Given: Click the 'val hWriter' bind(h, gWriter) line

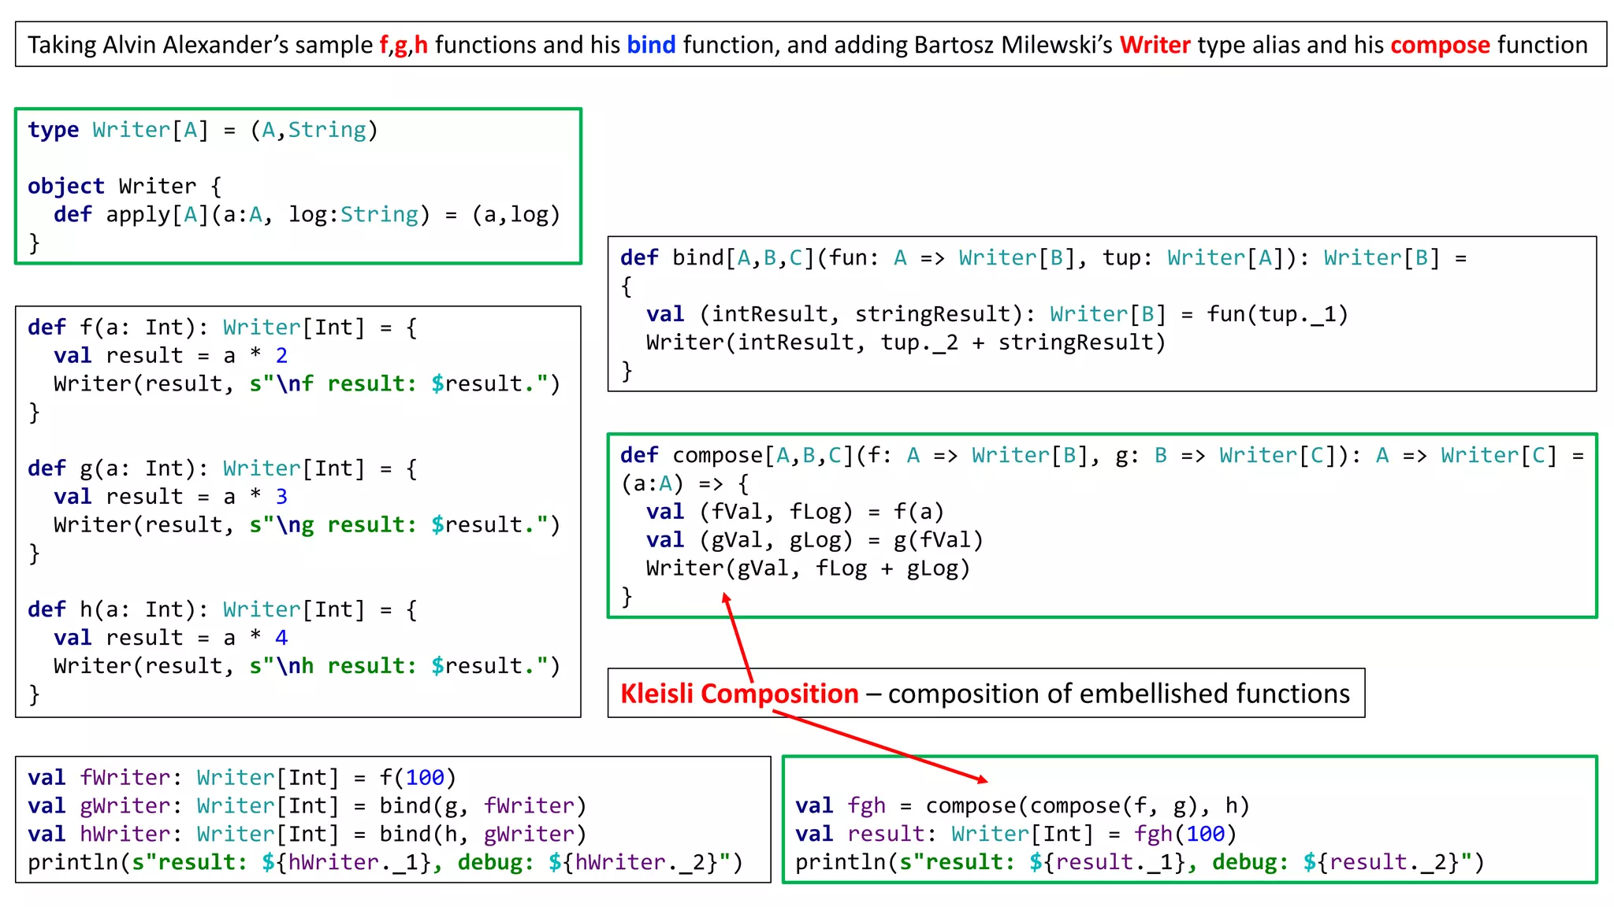Looking at the screenshot, I should (307, 835).
